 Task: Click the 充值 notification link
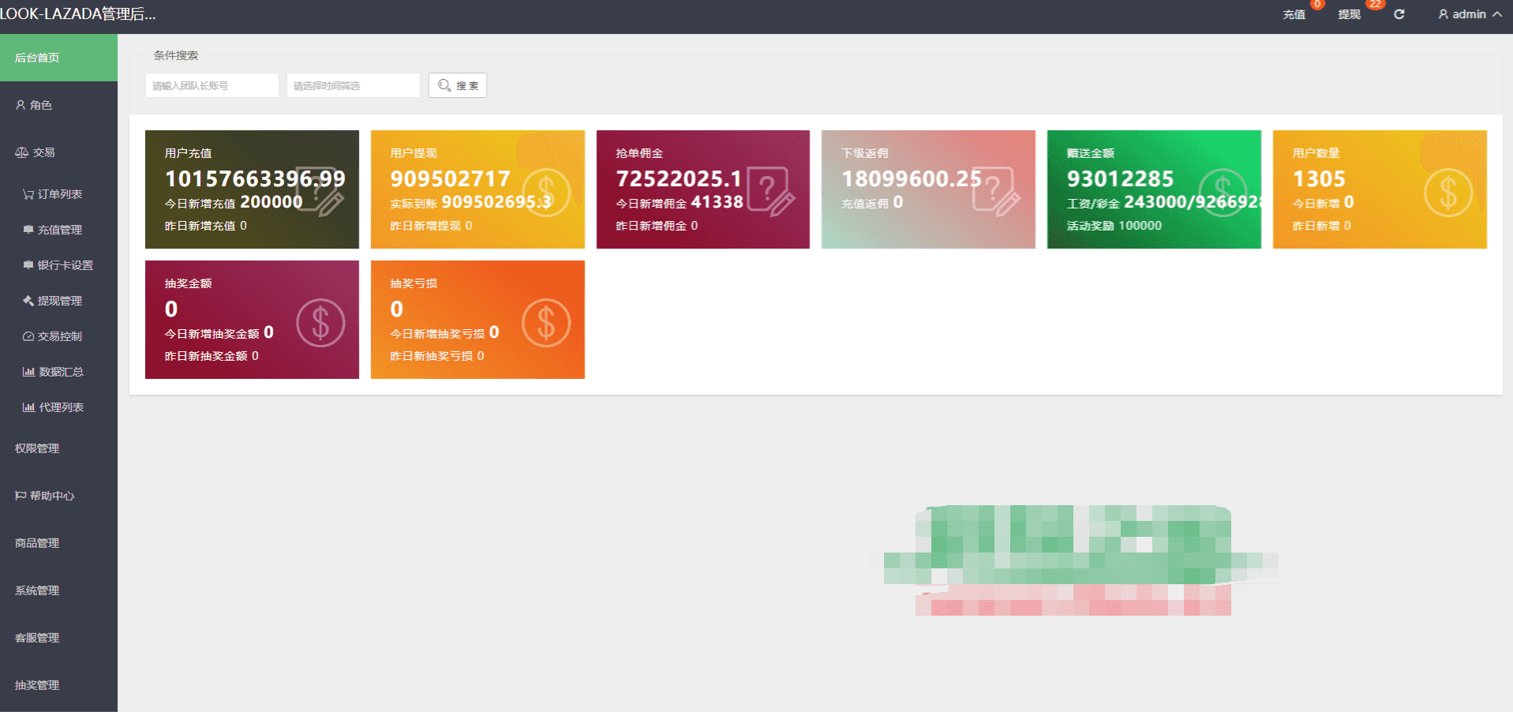point(1294,14)
